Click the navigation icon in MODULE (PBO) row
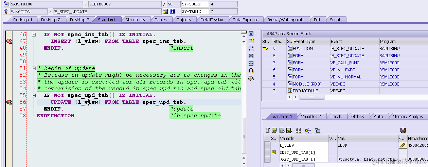 290,84
